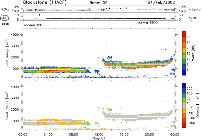Image resolution: width=202 pixels, height=140 pixels.
Task: Click the date '21/Feb/2008'
Action: [161, 2]
